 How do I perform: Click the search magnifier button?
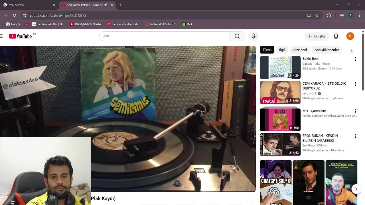(237, 36)
